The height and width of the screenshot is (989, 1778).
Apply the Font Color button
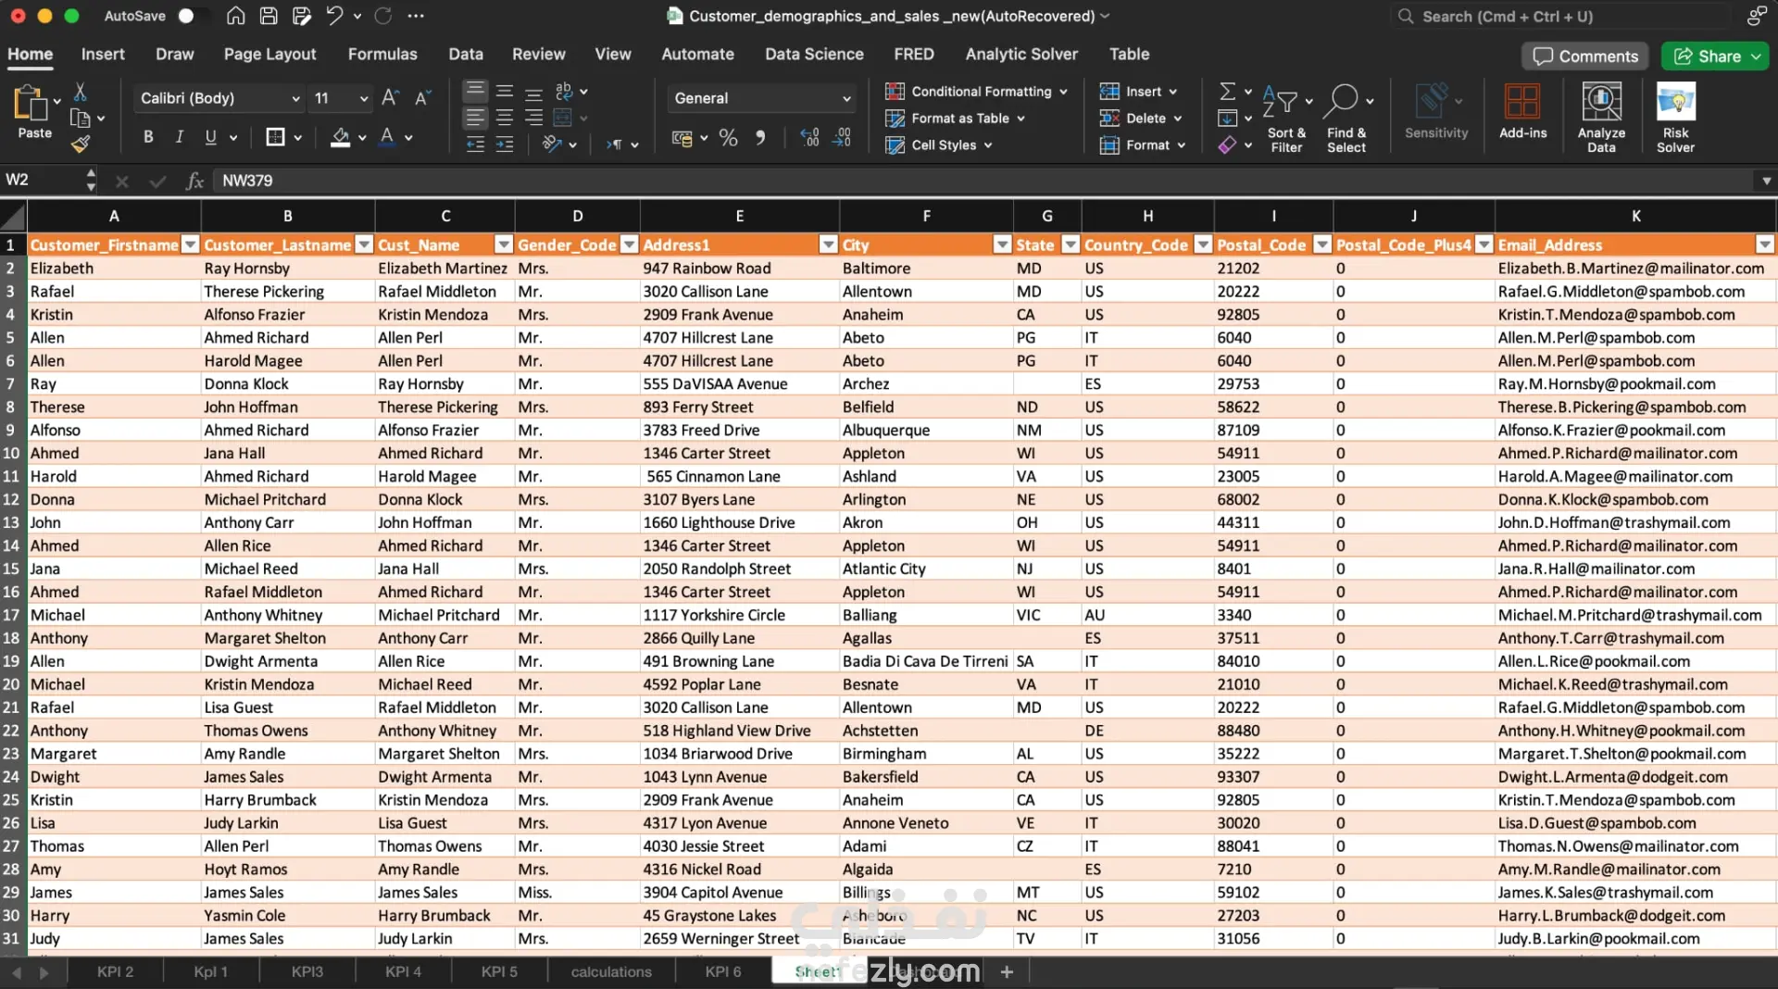click(x=387, y=137)
